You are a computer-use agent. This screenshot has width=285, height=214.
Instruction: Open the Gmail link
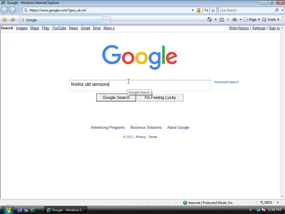85,28
